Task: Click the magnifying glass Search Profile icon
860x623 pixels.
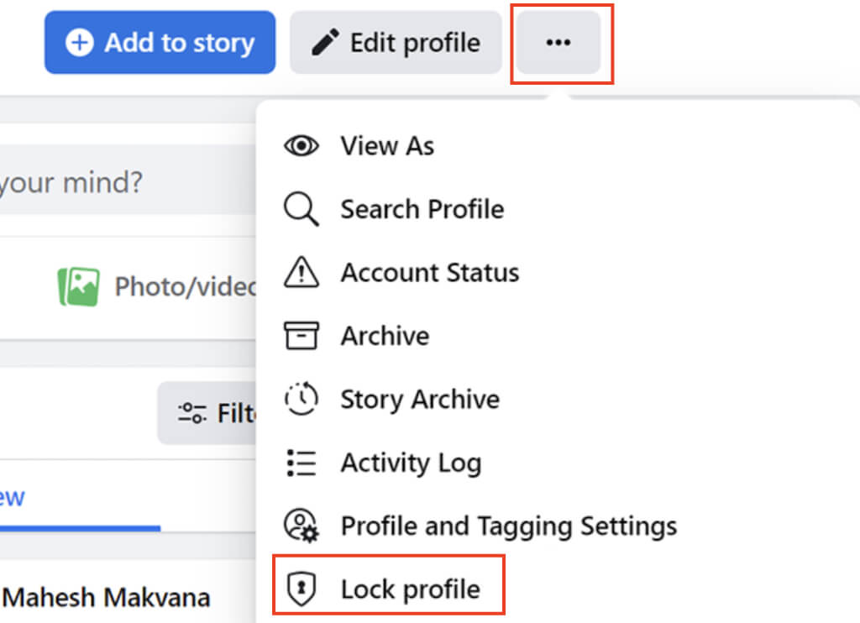Action: [x=301, y=210]
